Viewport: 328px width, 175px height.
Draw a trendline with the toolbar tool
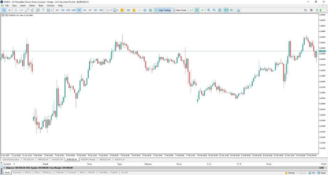pos(27,10)
